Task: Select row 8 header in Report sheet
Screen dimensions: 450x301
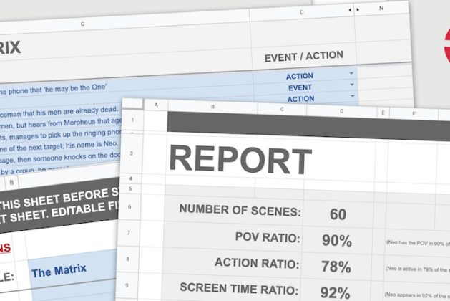Action: pos(128,259)
